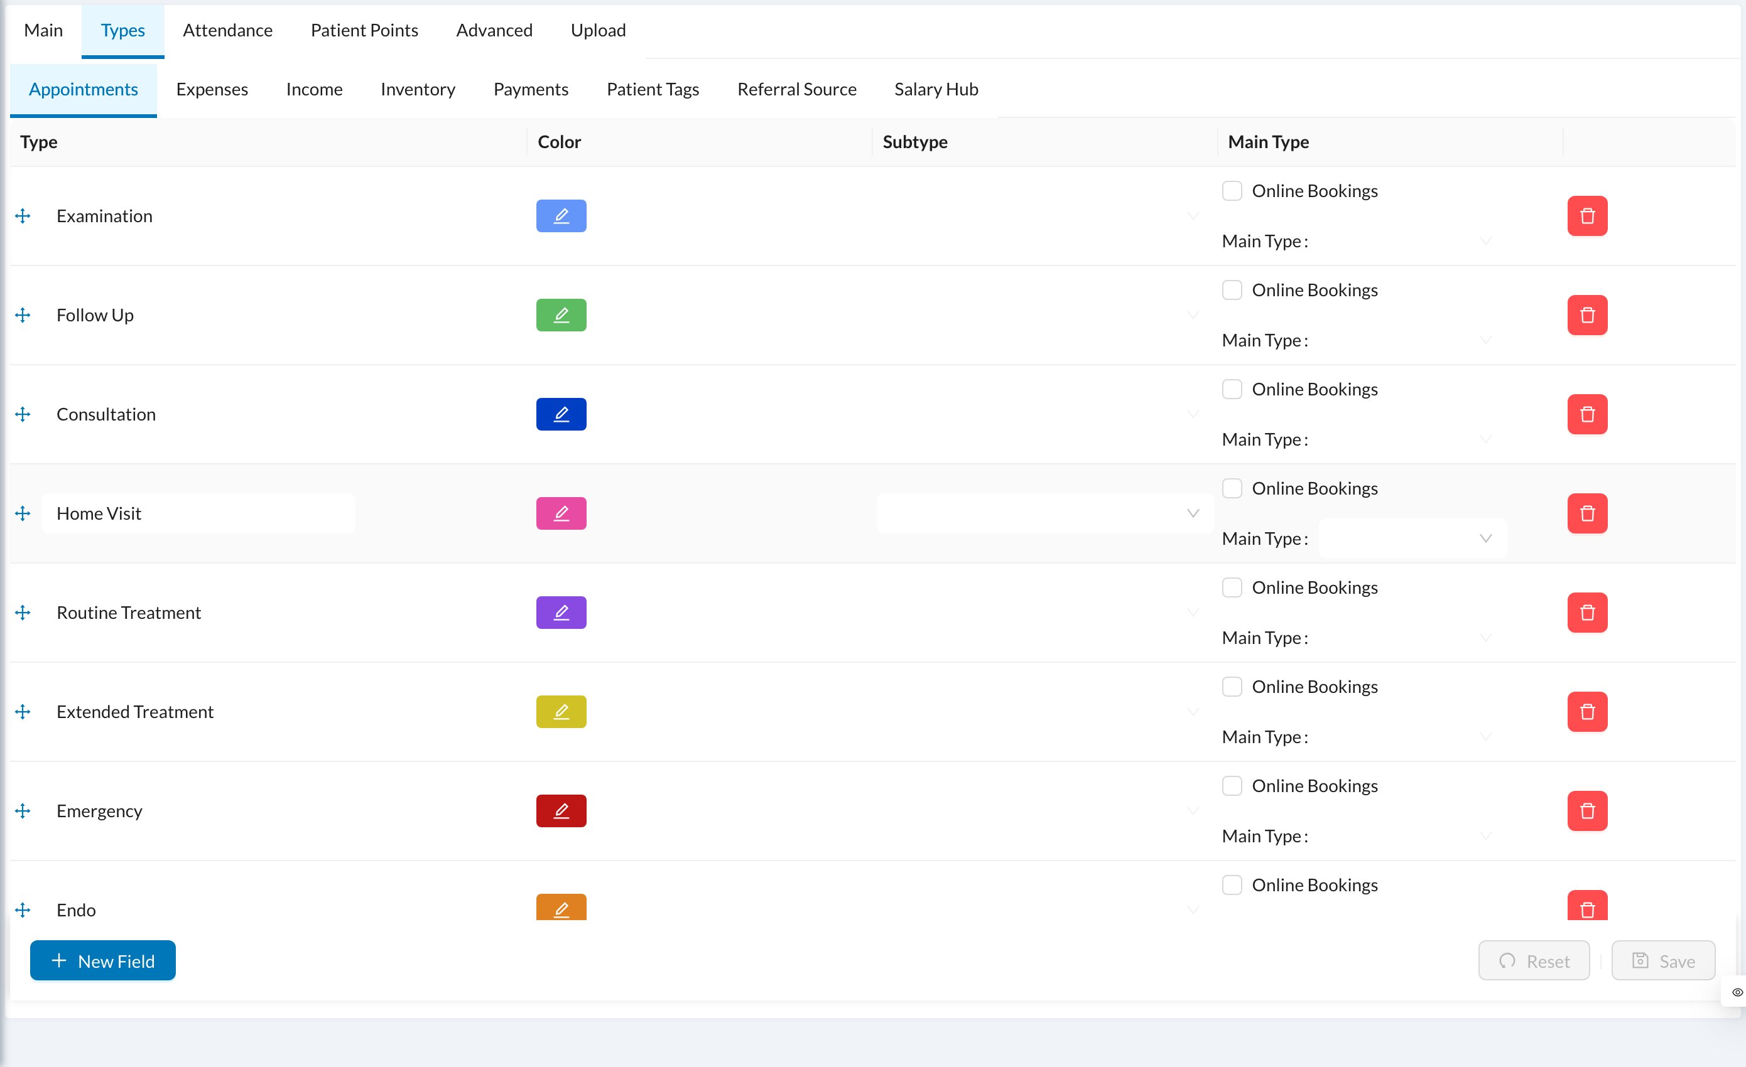The height and width of the screenshot is (1067, 1746).
Task: Grab the move handle for Emergency row
Action: tap(23, 811)
